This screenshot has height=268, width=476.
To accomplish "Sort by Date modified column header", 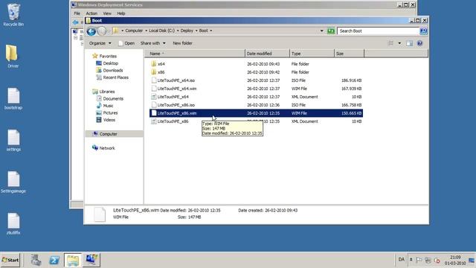I will point(267,54).
